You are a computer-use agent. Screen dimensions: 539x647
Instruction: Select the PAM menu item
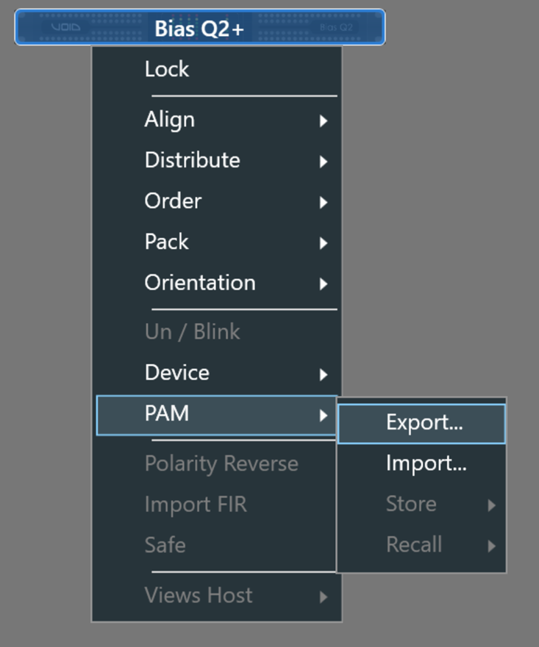(x=167, y=414)
